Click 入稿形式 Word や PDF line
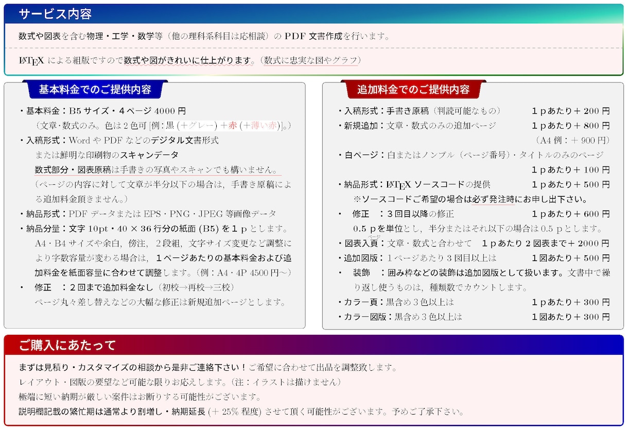628x430 pixels. [119, 140]
